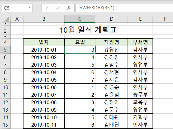Click the formula bar with WEEKDAY formula

pos(124,8)
